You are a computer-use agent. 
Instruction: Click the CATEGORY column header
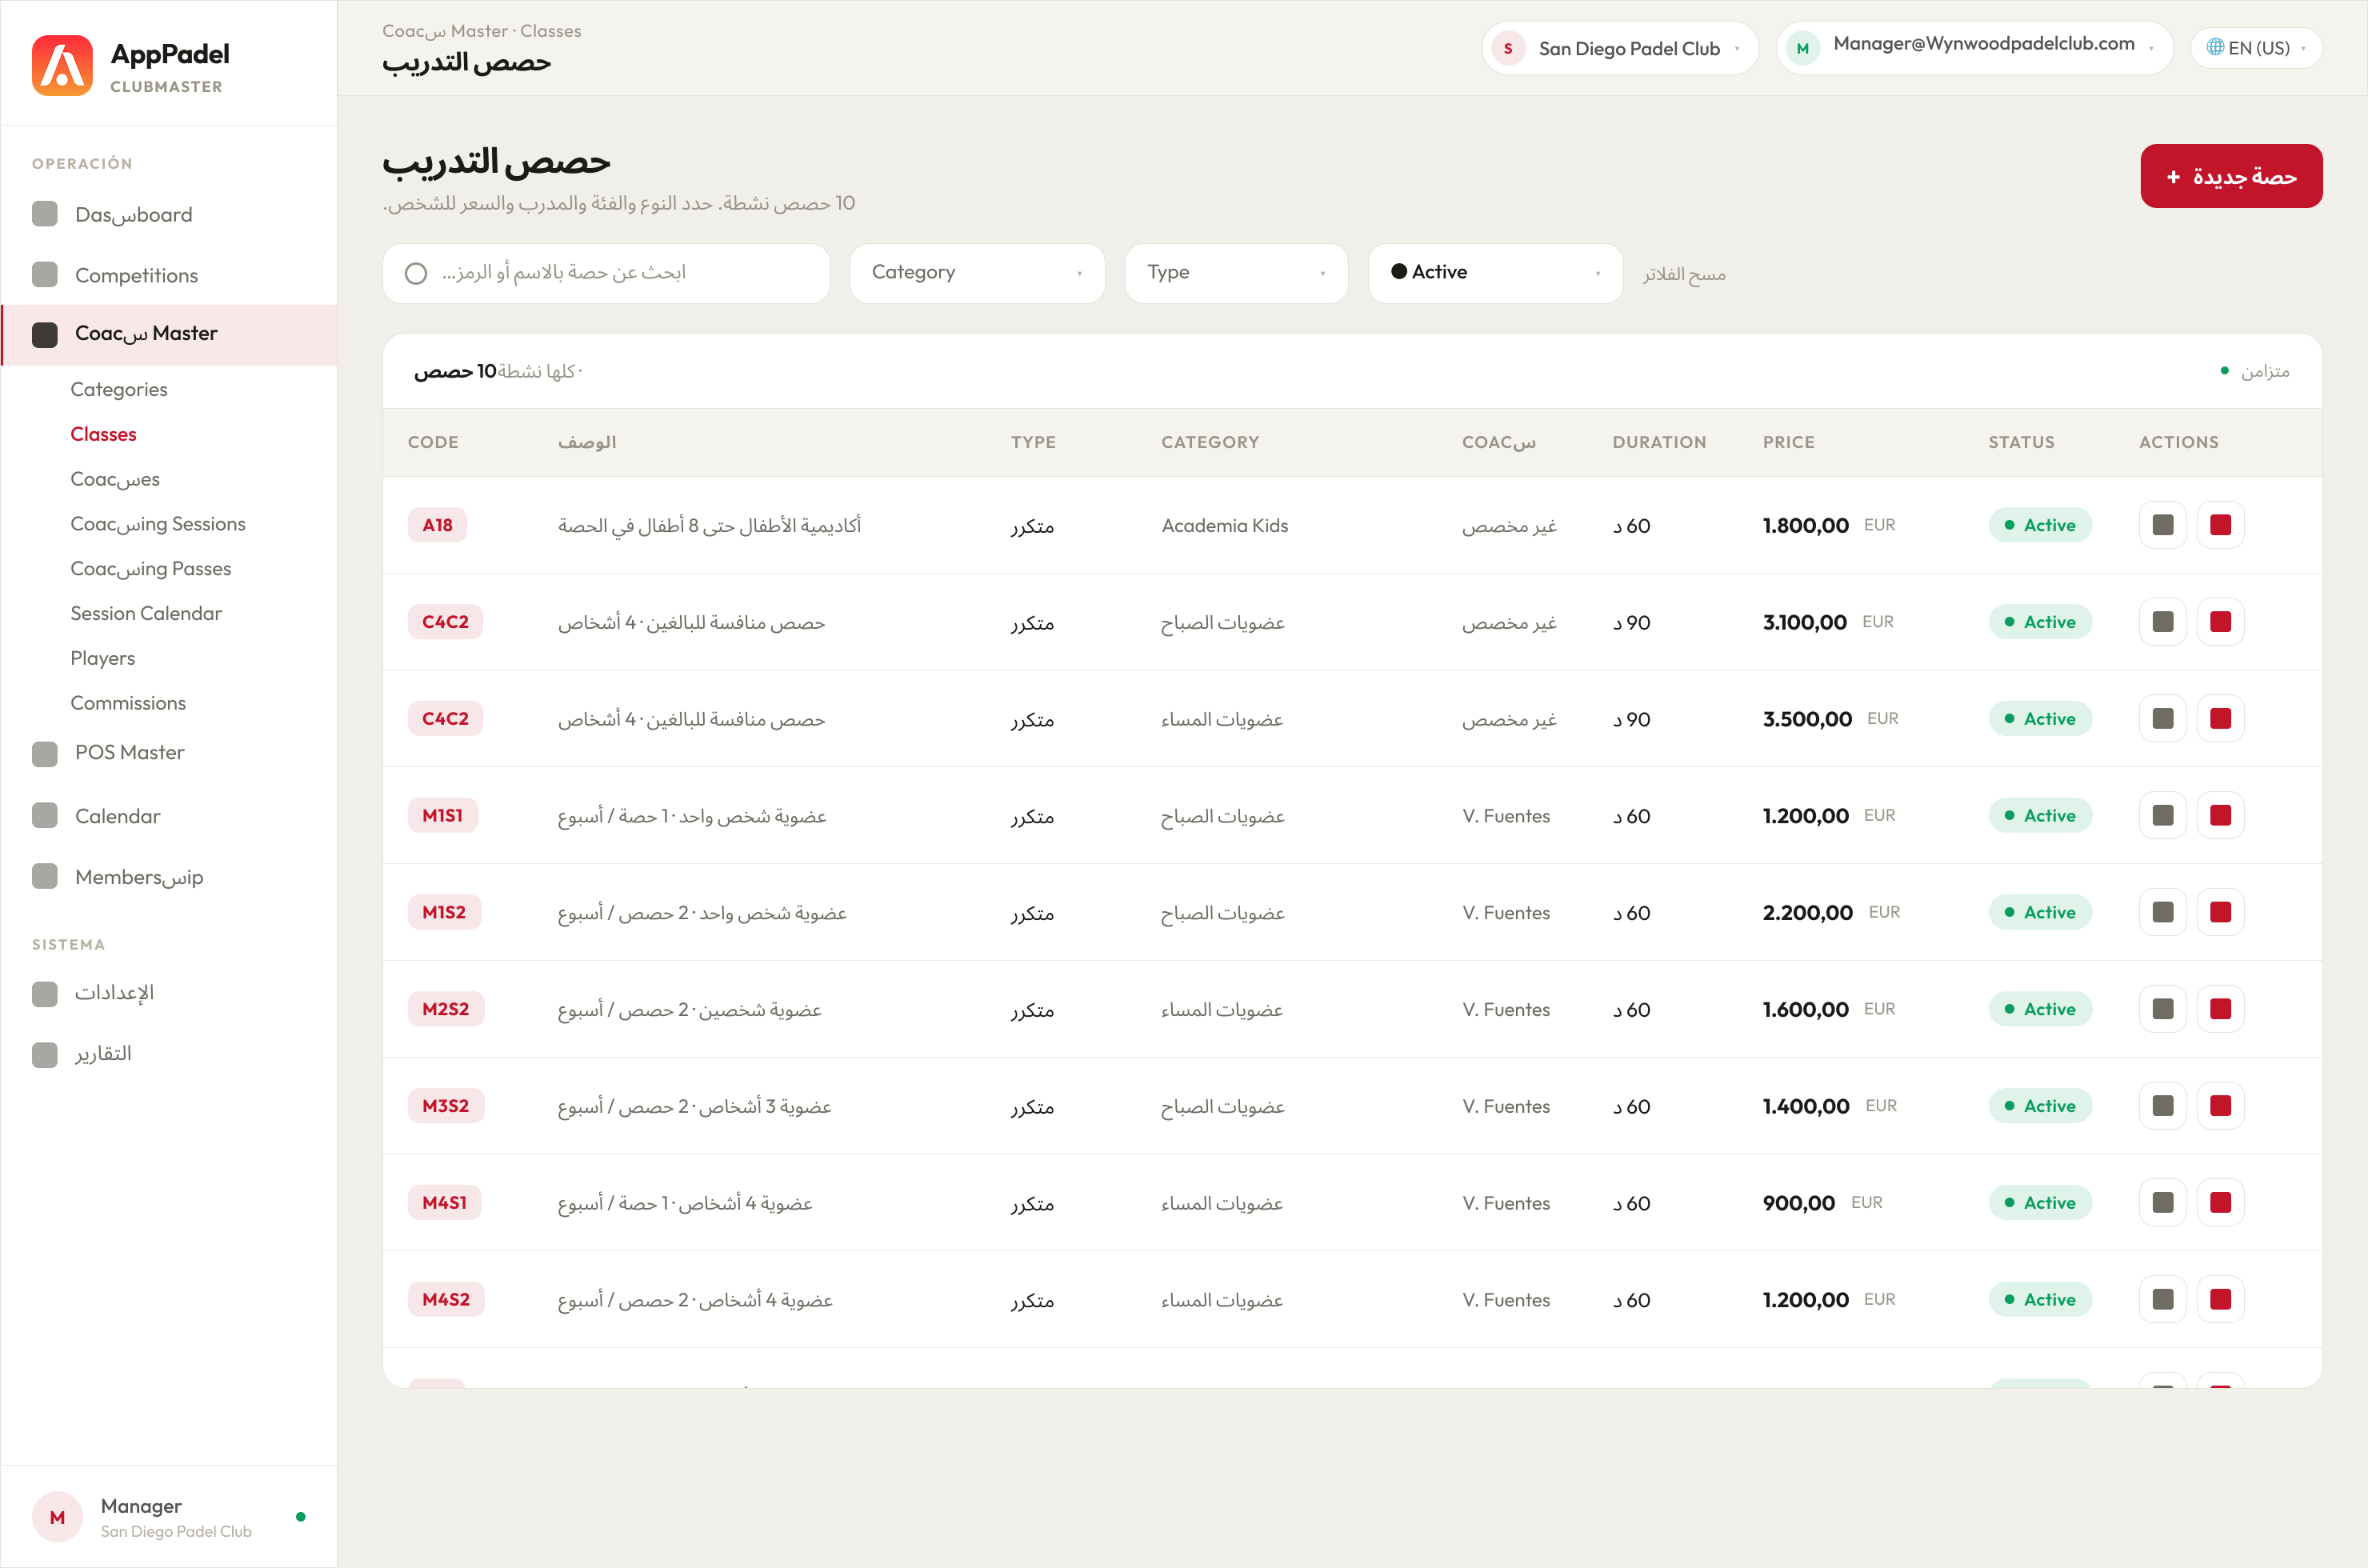(x=1210, y=442)
